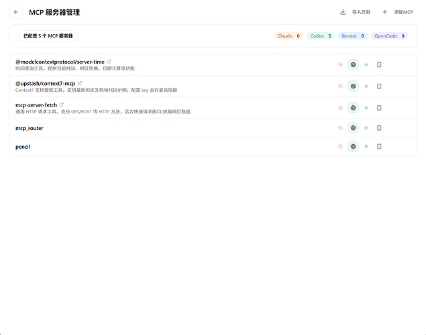
Task: Toggle Claude for mcp-server-fetch row
Action: pyautogui.click(x=340, y=108)
